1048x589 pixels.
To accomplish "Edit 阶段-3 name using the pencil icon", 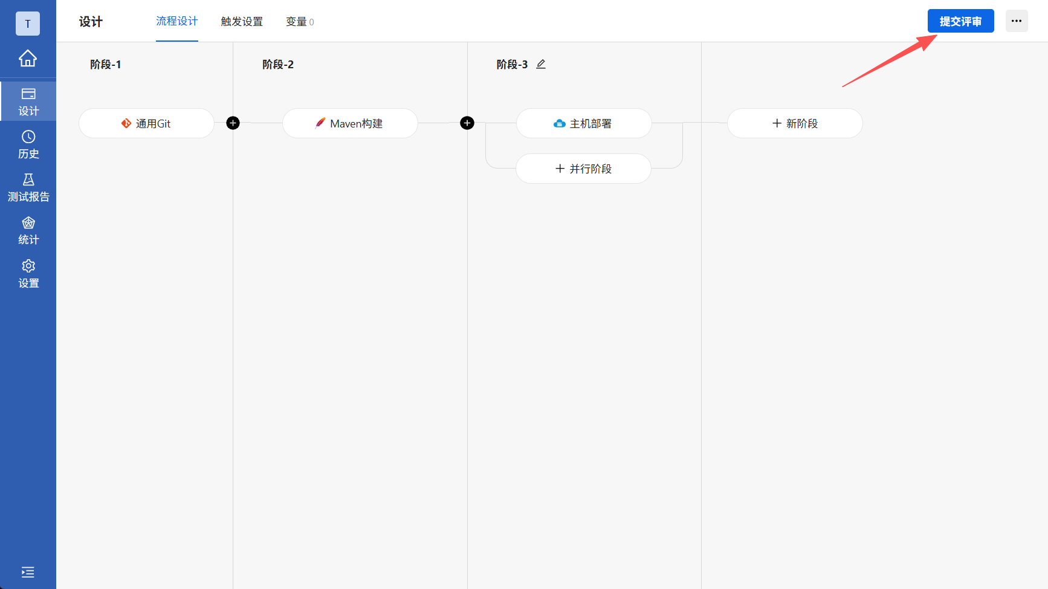I will coord(541,64).
